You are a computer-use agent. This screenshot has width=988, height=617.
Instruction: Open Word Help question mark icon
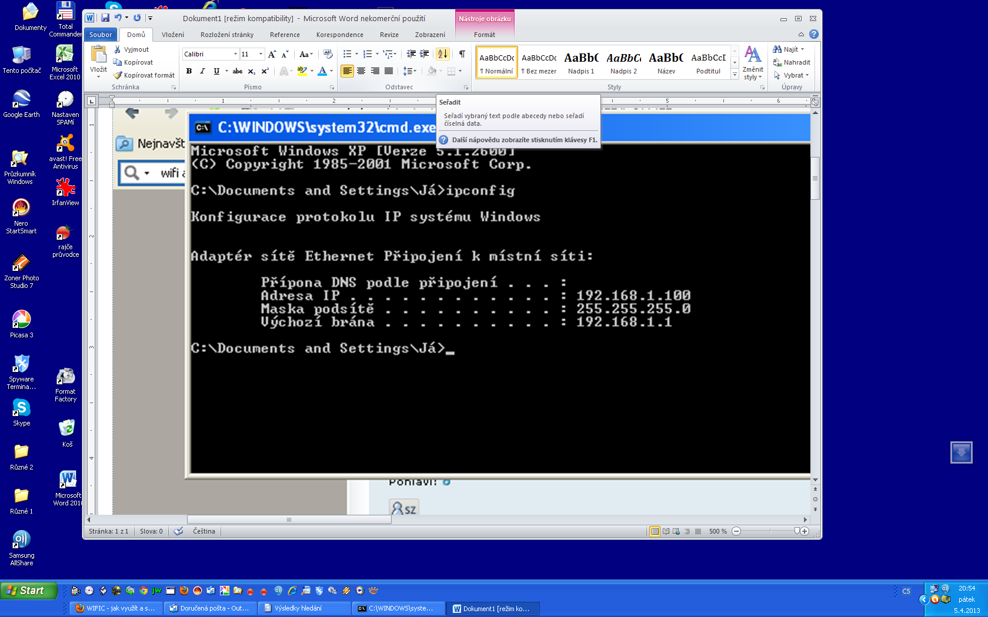[814, 34]
